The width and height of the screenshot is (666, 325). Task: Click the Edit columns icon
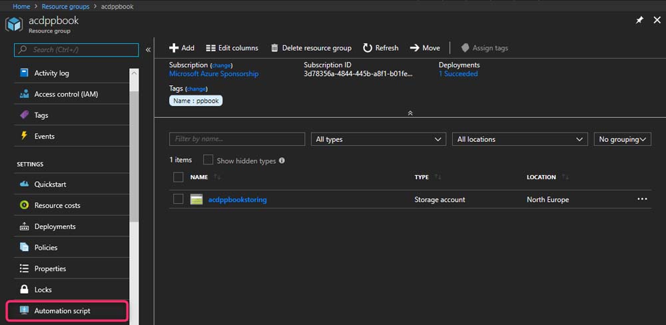pyautogui.click(x=210, y=48)
